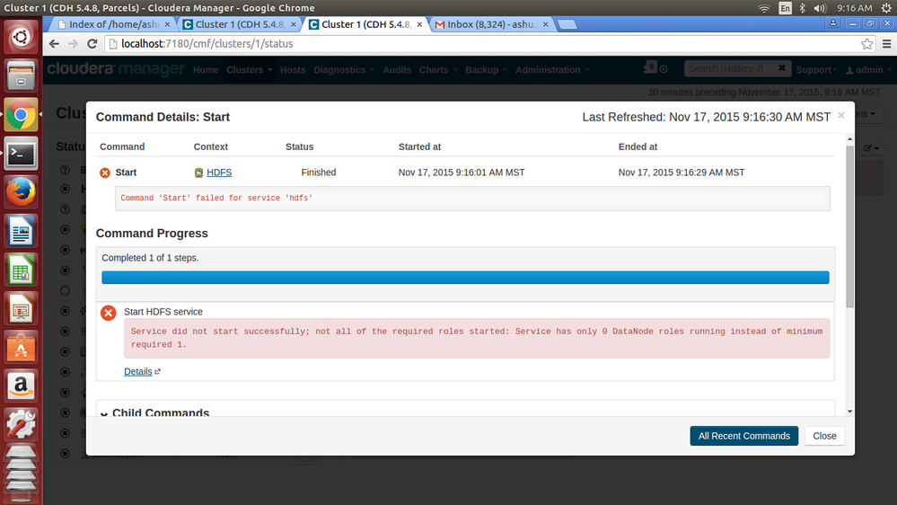Open the Administration dropdown menu
The image size is (897, 505).
click(x=552, y=70)
